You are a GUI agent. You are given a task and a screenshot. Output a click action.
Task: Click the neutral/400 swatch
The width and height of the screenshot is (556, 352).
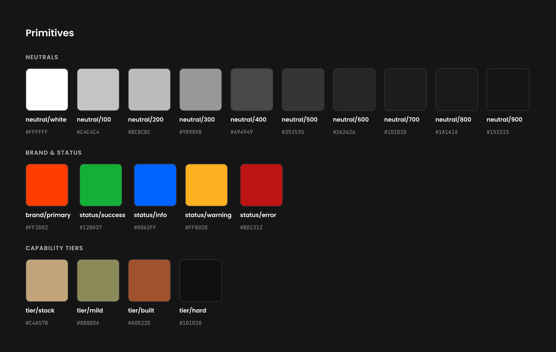tap(252, 90)
